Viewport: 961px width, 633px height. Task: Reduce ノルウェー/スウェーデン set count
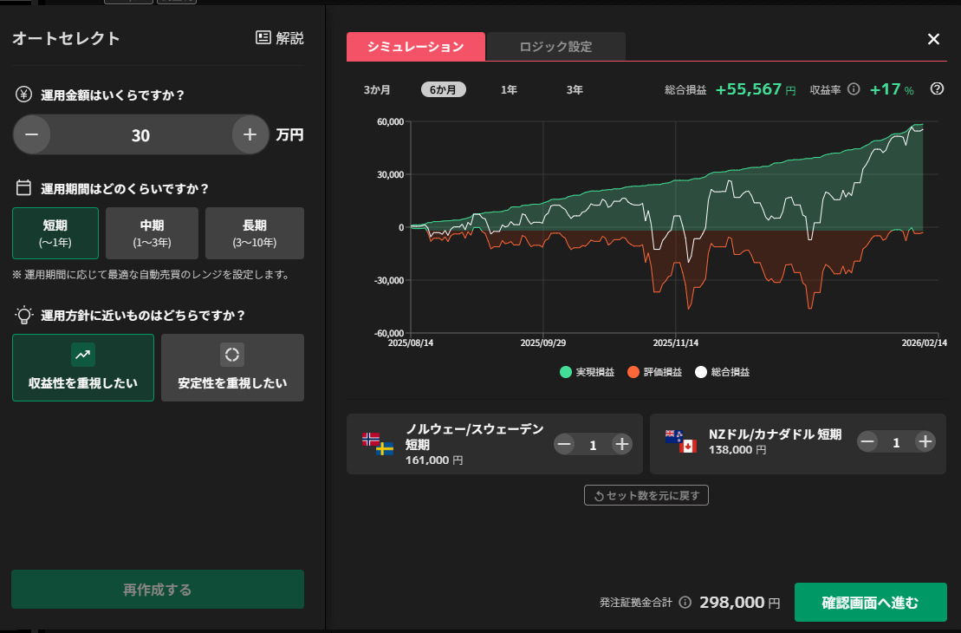pos(565,444)
